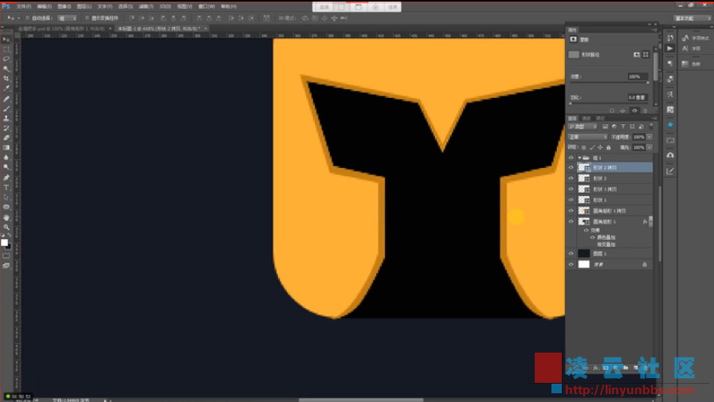714x402 pixels.
Task: Select the Crop tool
Action: [x=6, y=79]
